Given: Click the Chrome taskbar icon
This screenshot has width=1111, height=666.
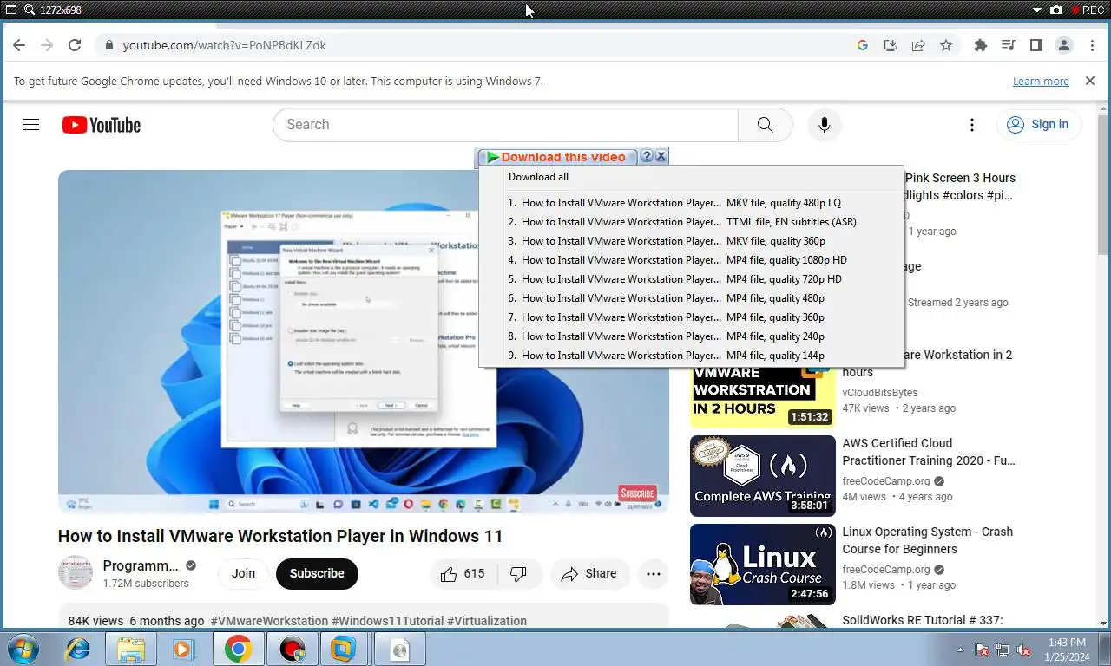Looking at the screenshot, I should (x=238, y=649).
